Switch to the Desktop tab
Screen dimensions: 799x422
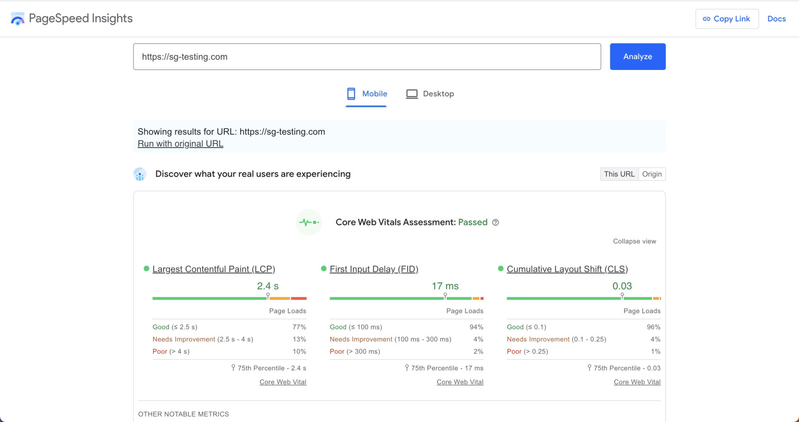[x=430, y=94]
